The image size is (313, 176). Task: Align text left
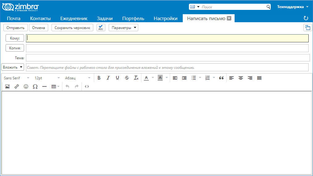click(x=232, y=78)
